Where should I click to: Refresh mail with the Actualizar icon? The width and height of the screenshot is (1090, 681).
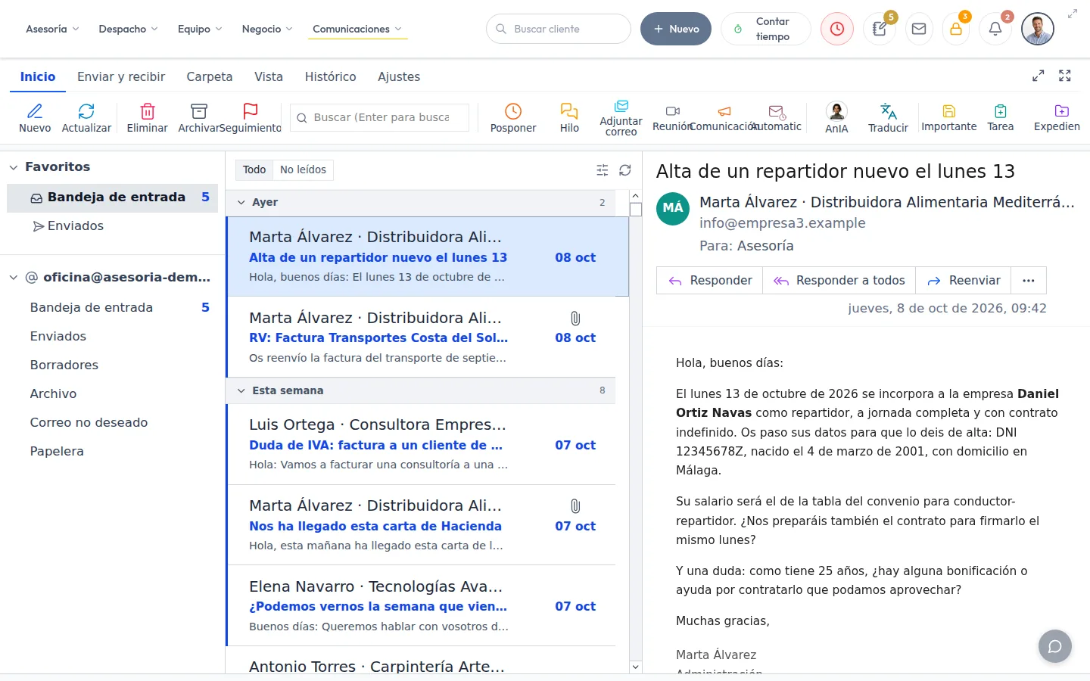pos(86,111)
